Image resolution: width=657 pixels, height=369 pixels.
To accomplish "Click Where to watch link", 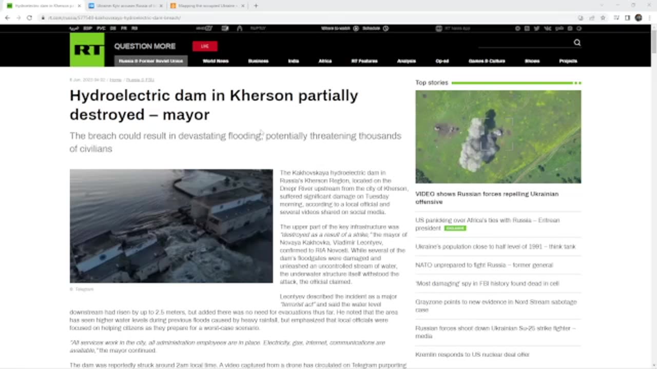I will point(339,29).
